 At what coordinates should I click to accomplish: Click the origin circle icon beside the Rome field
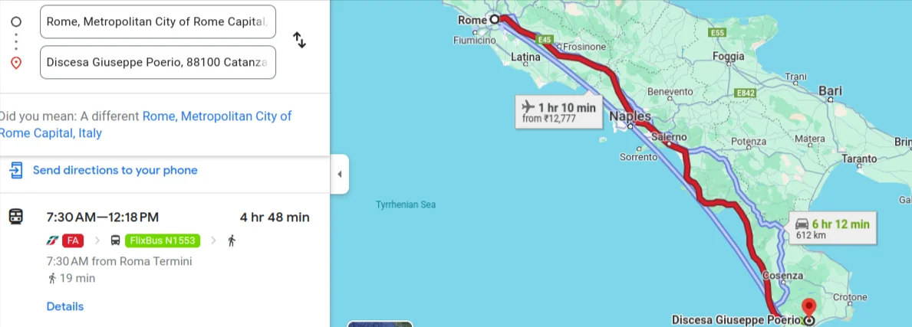point(16,21)
